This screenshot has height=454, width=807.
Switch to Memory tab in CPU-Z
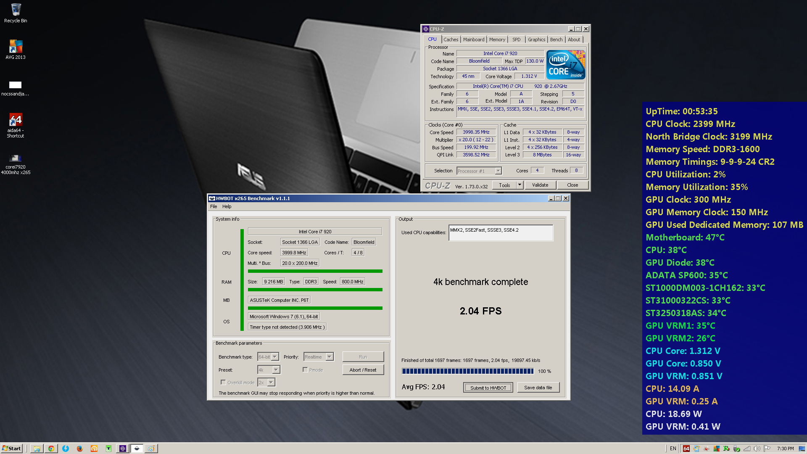click(x=497, y=40)
